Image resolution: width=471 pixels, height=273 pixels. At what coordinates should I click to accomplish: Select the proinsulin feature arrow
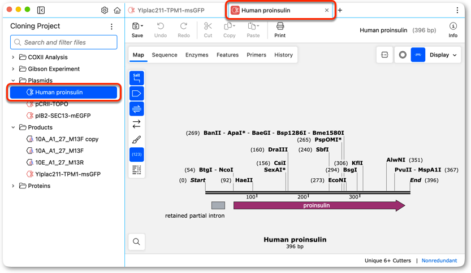[319, 205]
